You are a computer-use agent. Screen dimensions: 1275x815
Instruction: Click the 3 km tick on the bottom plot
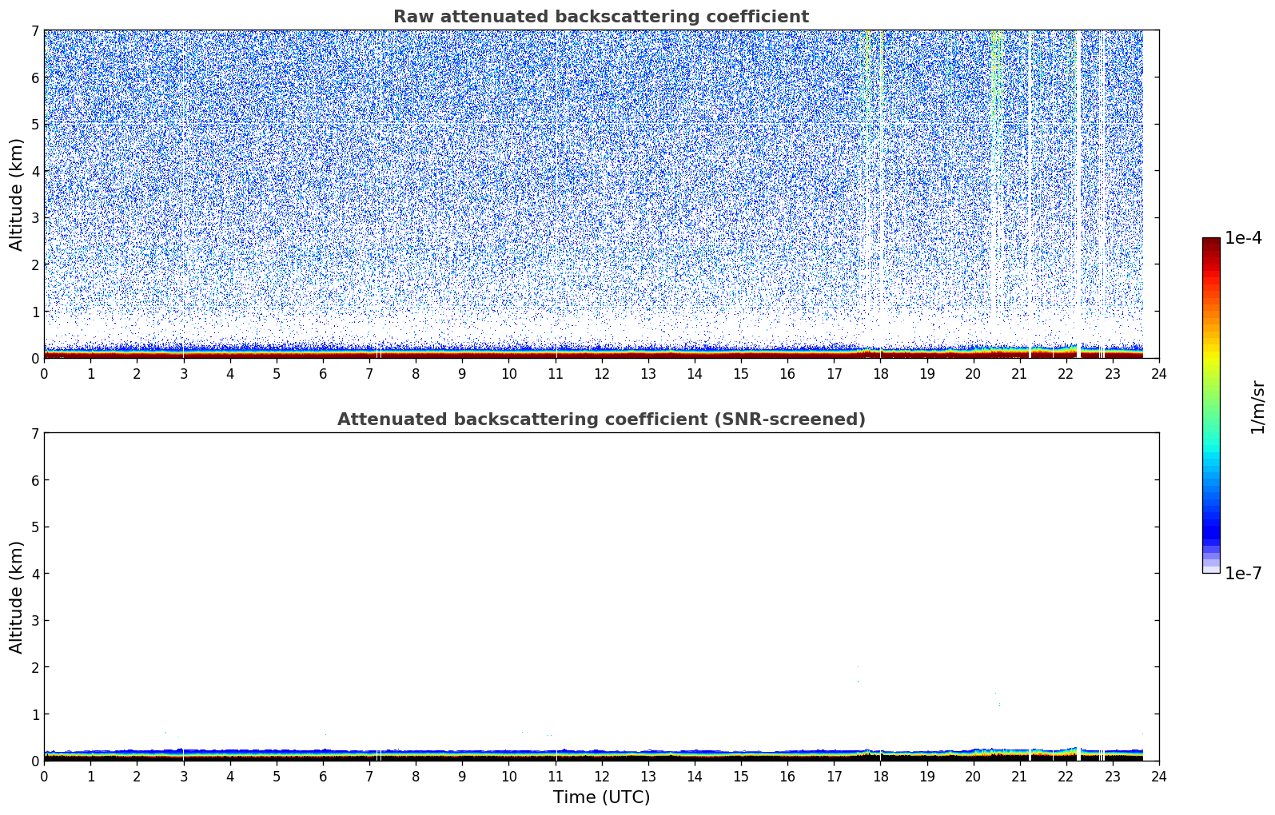click(x=34, y=620)
